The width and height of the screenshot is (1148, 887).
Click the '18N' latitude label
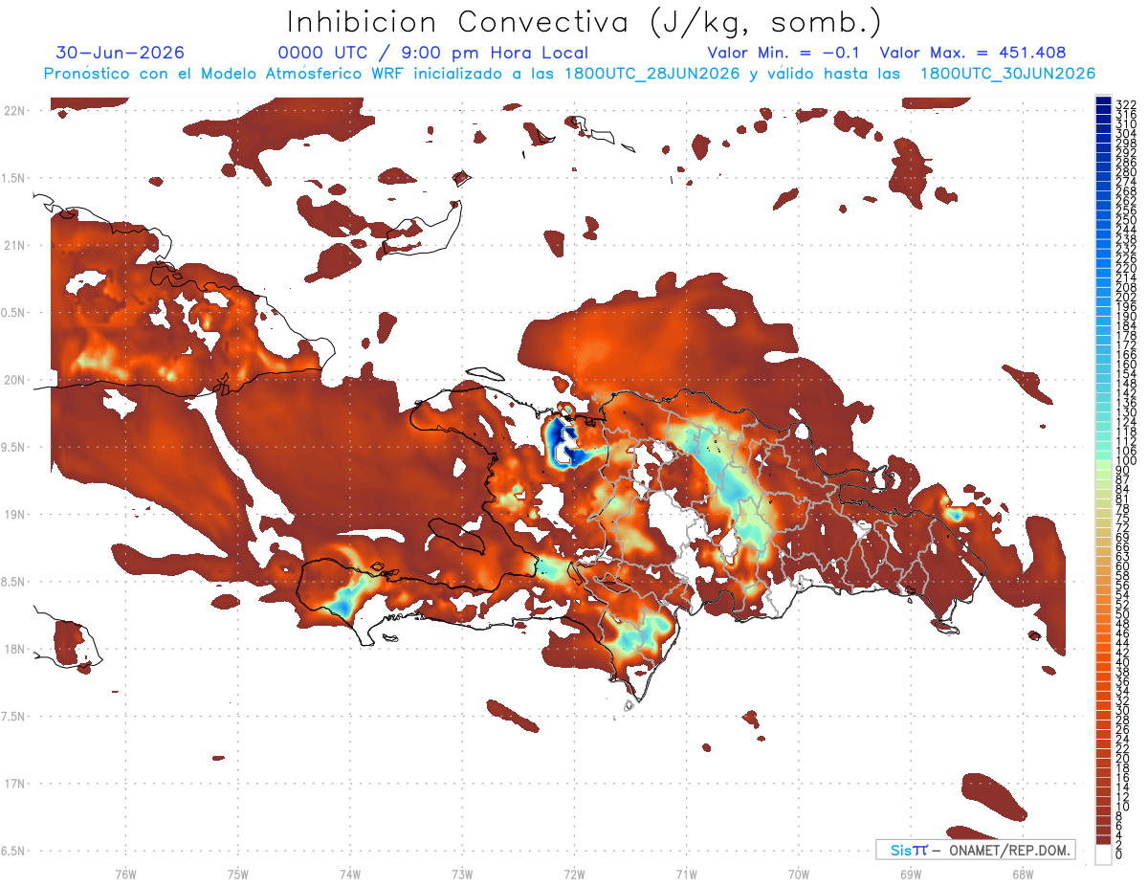click(14, 649)
